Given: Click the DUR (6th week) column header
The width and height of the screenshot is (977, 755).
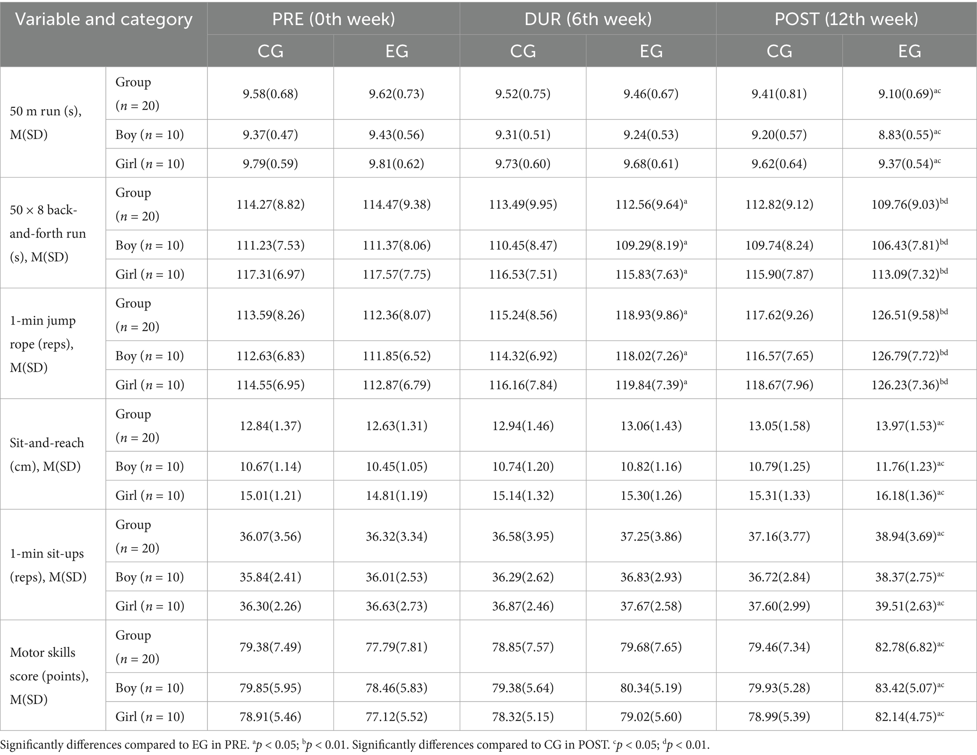Looking at the screenshot, I should pyautogui.click(x=588, y=19).
